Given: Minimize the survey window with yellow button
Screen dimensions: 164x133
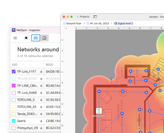Looking at the screenshot, I should click(x=68, y=17).
